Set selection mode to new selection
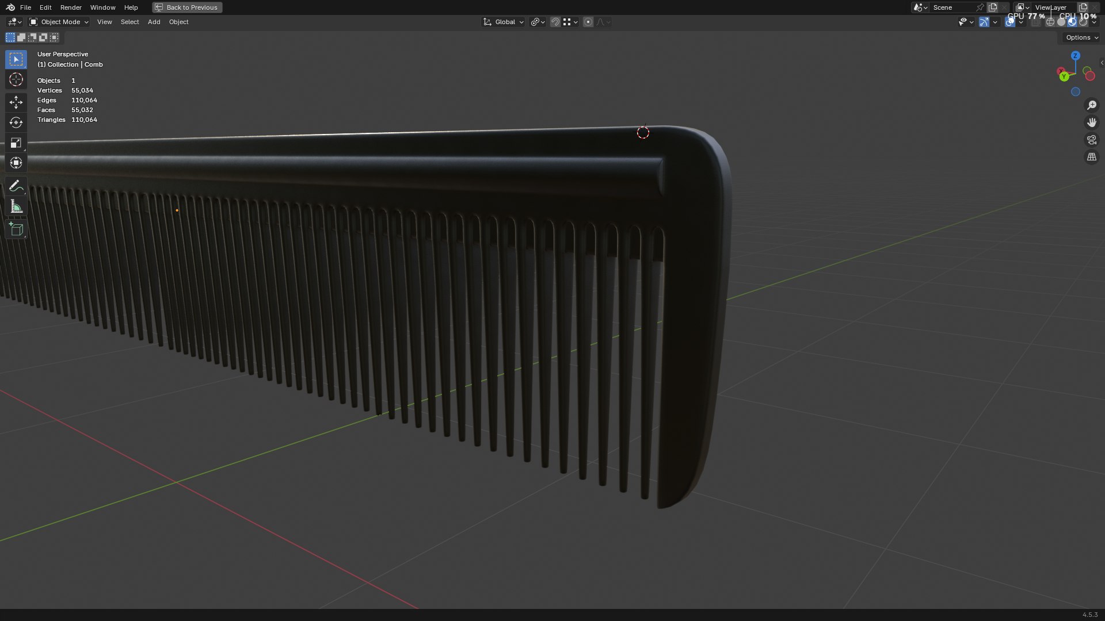The width and height of the screenshot is (1105, 621). [10, 37]
